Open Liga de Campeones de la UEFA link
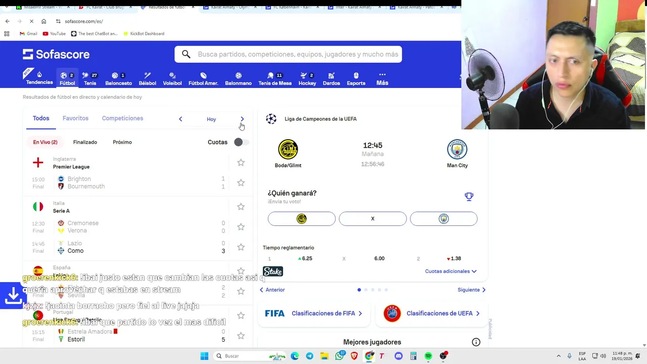The height and width of the screenshot is (364, 647). click(320, 119)
